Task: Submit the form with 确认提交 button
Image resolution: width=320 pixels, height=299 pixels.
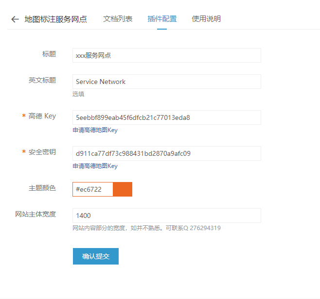Action: coord(96,256)
